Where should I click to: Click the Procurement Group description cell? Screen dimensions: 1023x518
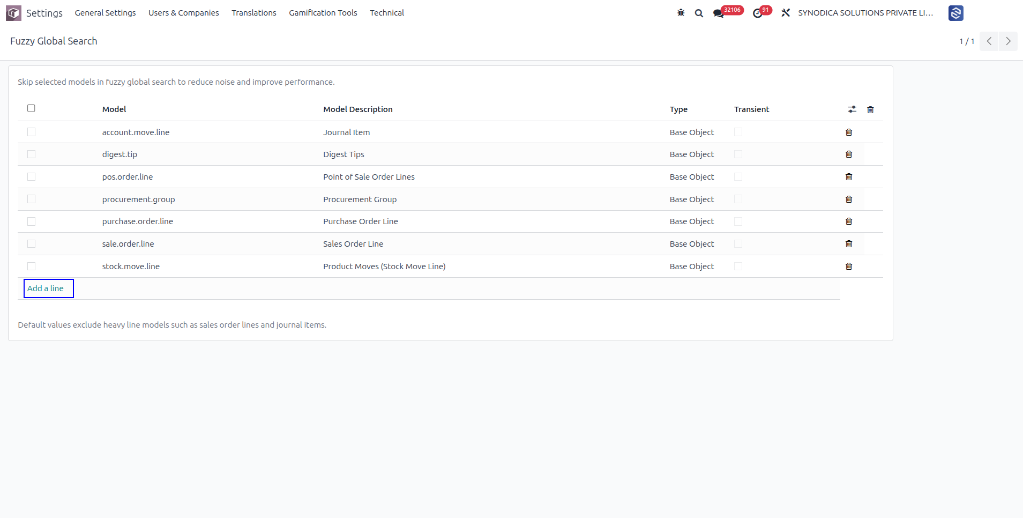click(360, 199)
